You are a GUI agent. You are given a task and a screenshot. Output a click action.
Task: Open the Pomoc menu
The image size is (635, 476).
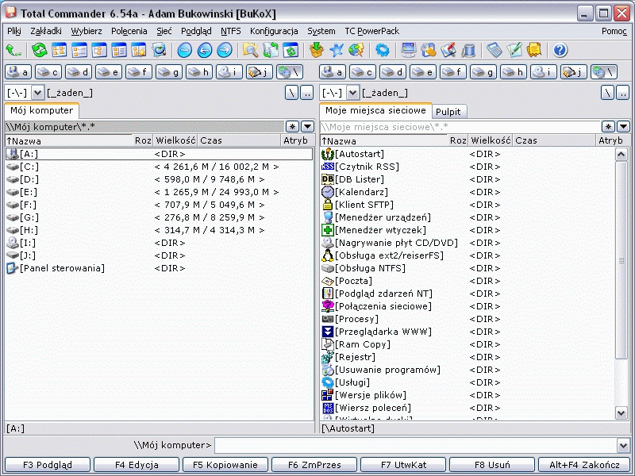[614, 31]
